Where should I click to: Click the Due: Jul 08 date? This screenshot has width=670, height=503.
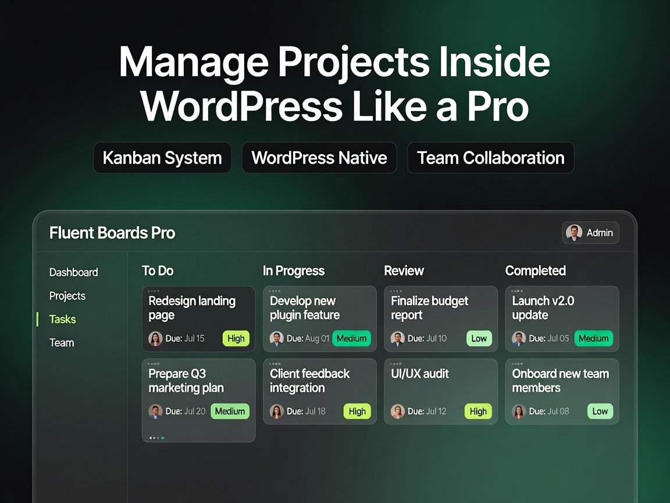click(549, 411)
